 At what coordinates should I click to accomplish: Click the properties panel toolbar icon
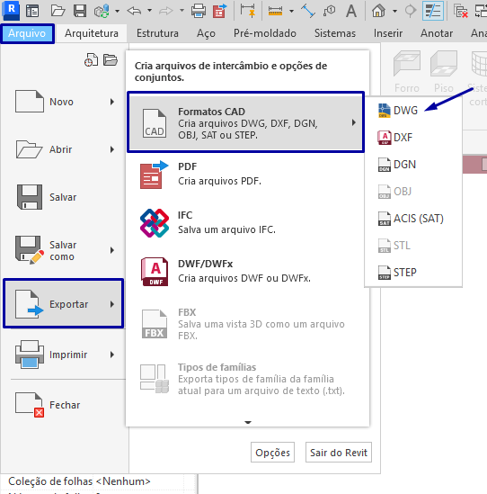32,11
